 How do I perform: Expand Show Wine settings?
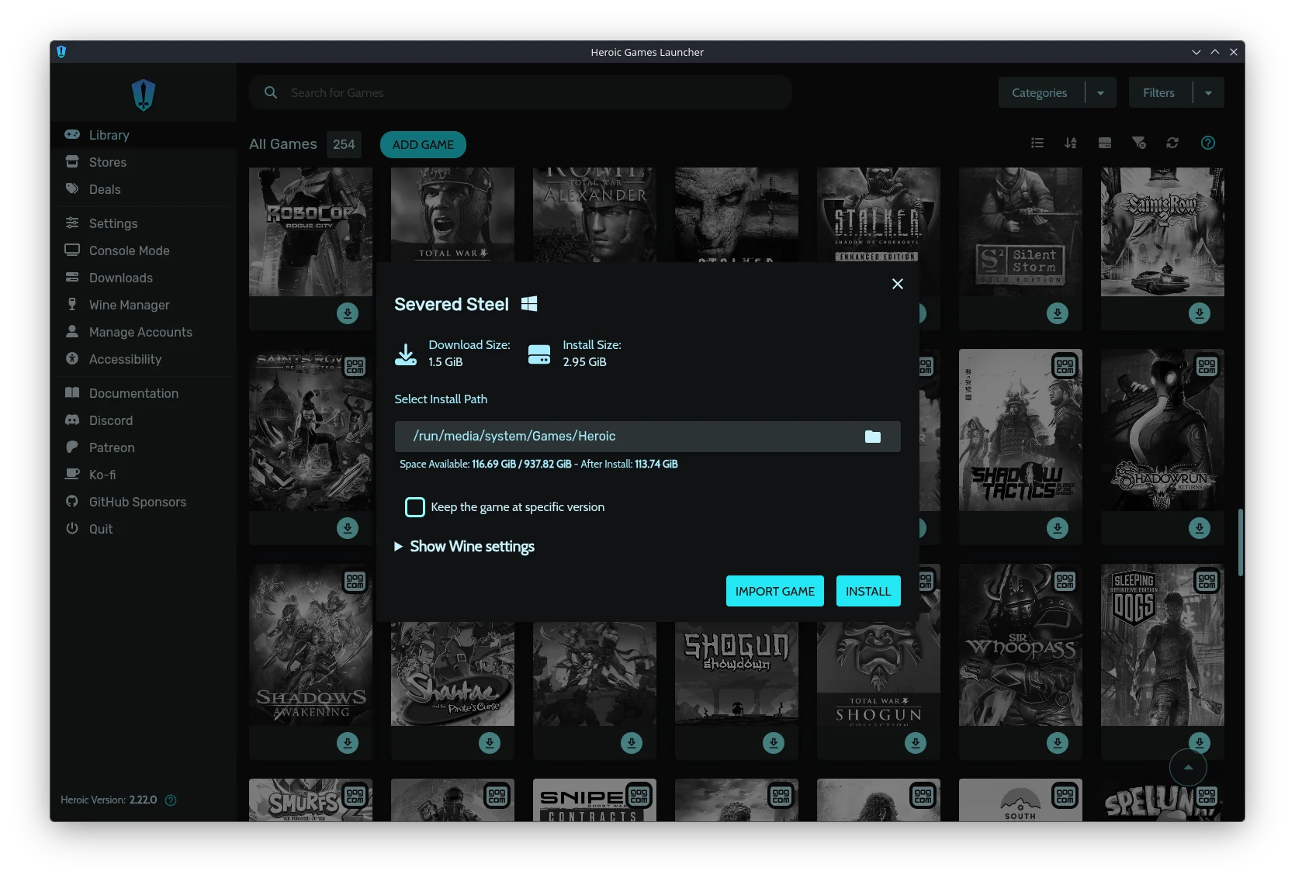[x=464, y=547]
